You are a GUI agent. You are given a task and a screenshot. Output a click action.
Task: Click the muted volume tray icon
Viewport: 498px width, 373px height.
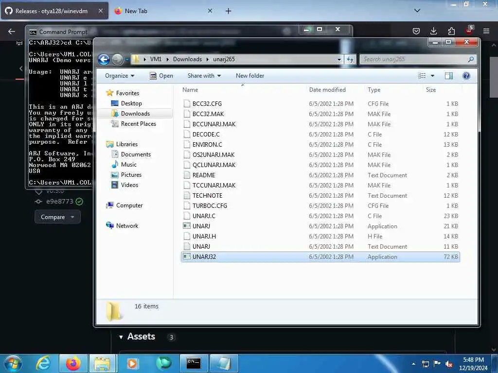449,364
